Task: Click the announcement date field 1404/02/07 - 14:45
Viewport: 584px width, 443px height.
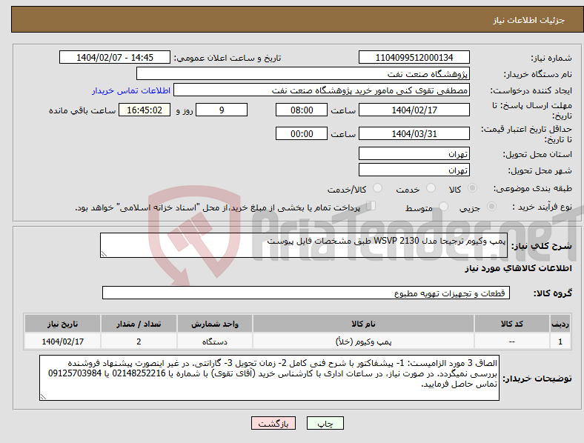Action: pos(115,57)
